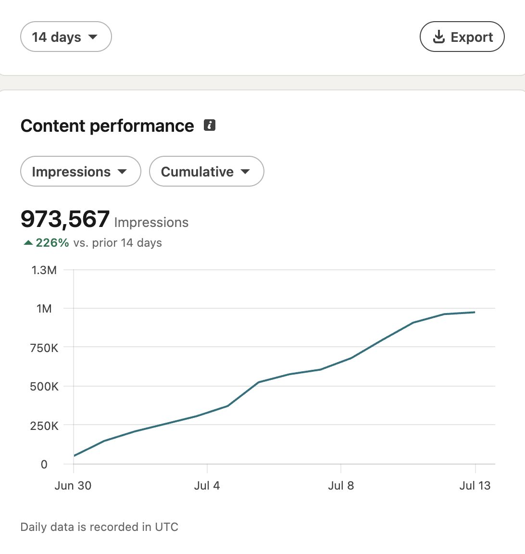Screen dimensions: 525x554
Task: Open the 14 days time range dropdown
Action: click(66, 37)
